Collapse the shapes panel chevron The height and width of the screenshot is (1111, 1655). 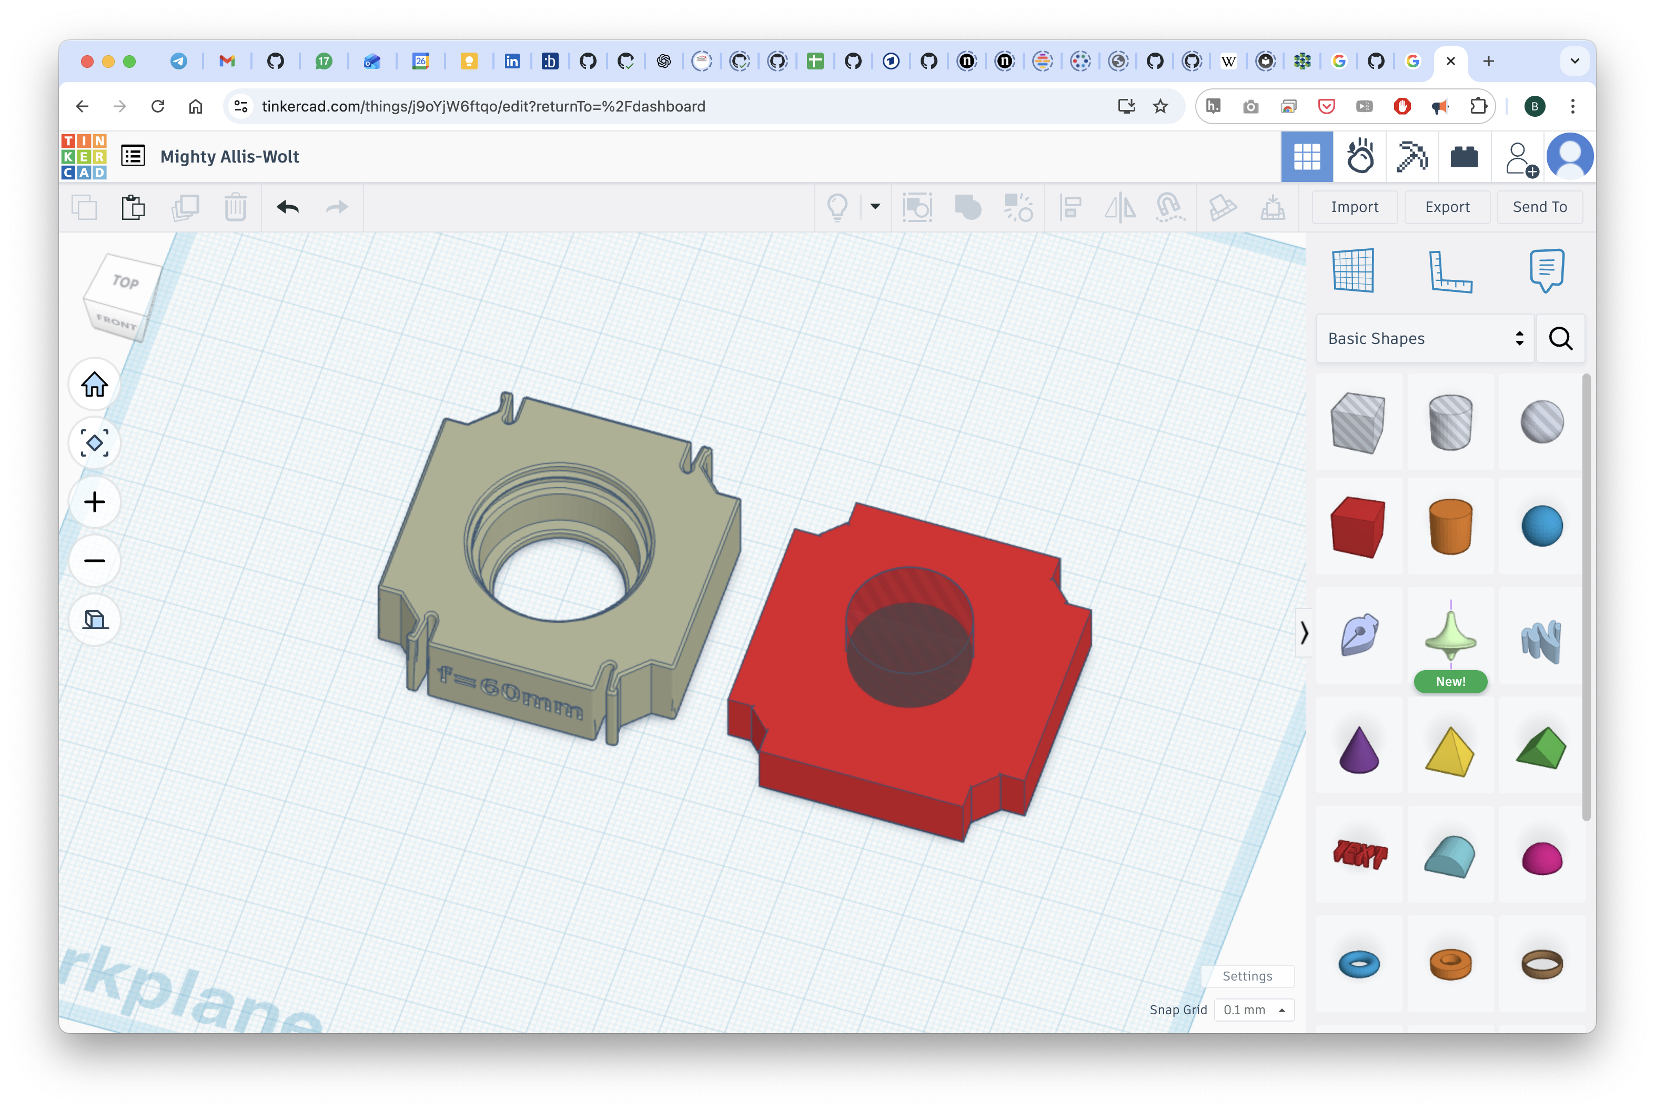1304,632
